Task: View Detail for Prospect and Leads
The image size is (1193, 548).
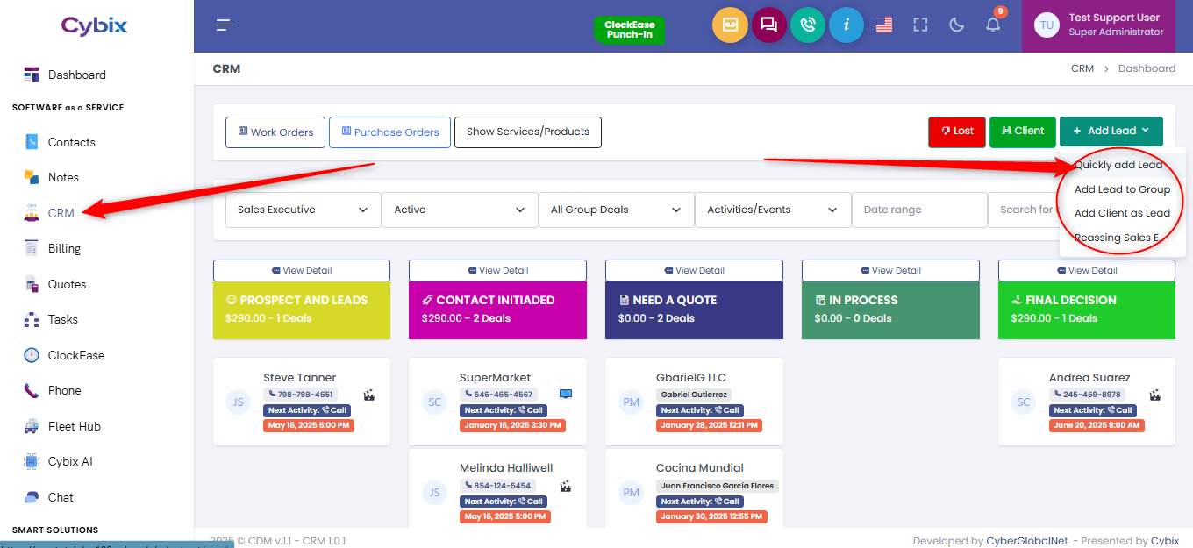Action: tap(302, 270)
